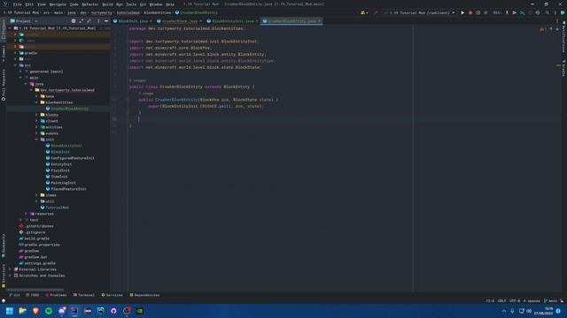The height and width of the screenshot is (318, 567).
Task: Open BlockEntityInit file in project tree
Action: point(66,146)
